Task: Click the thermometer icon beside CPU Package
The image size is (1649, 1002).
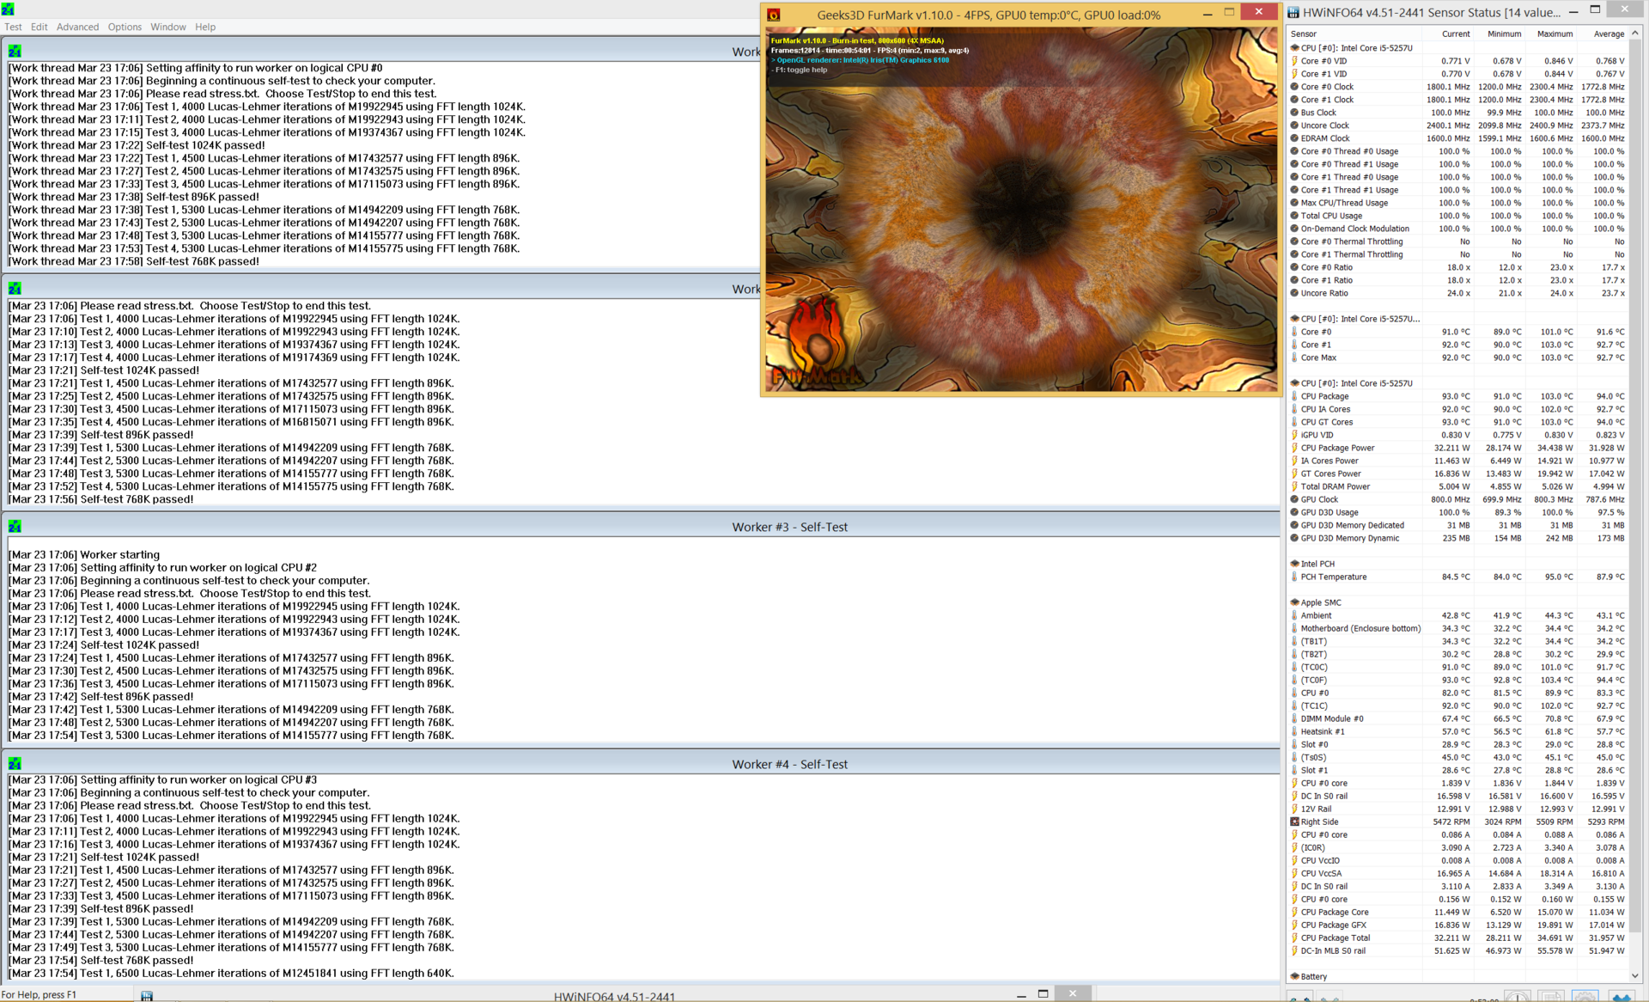Action: point(1294,396)
